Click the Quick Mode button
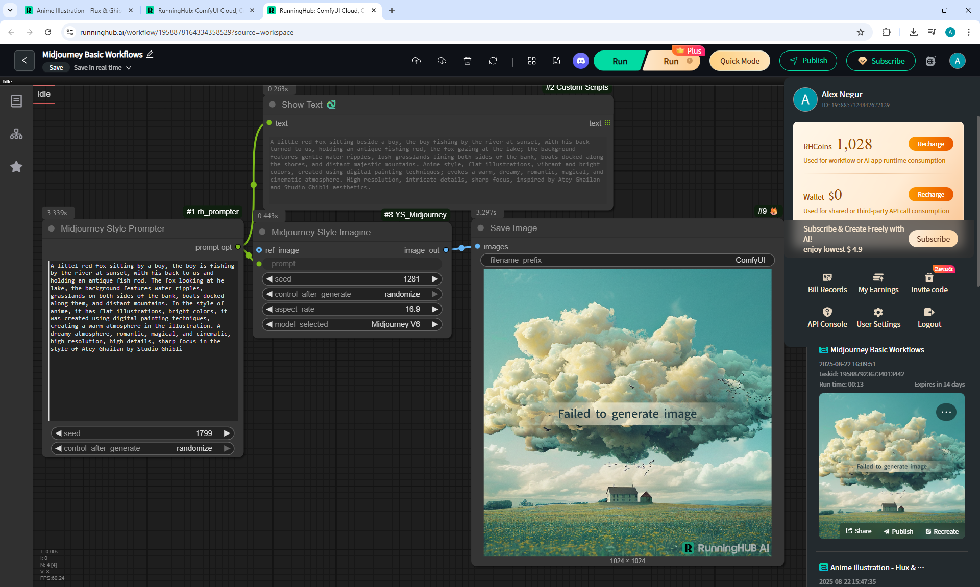Viewport: 980px width, 587px height. click(740, 61)
